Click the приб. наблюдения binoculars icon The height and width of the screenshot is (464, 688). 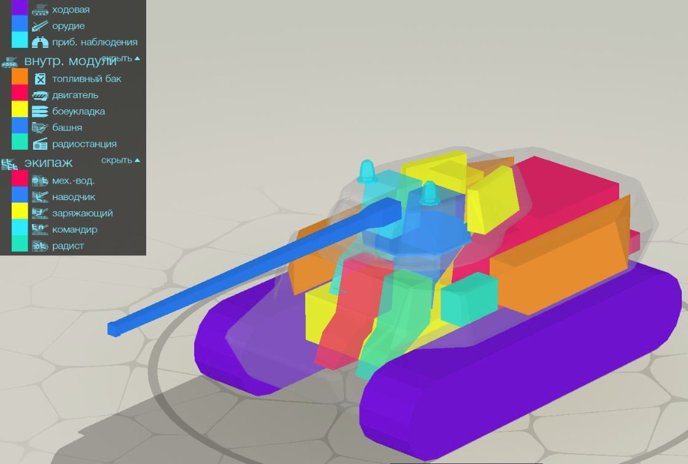point(40,42)
